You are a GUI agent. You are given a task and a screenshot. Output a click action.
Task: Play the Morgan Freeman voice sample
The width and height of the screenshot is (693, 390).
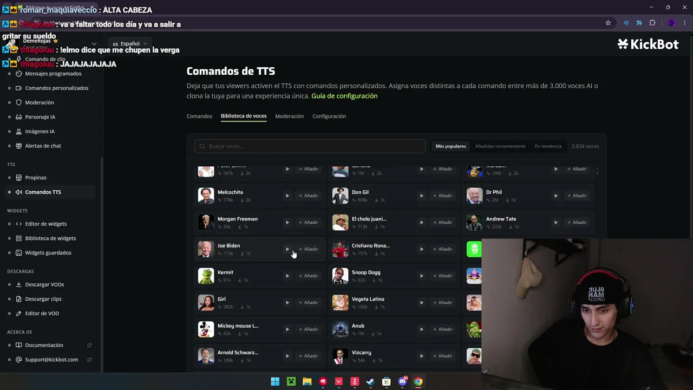[x=287, y=222]
